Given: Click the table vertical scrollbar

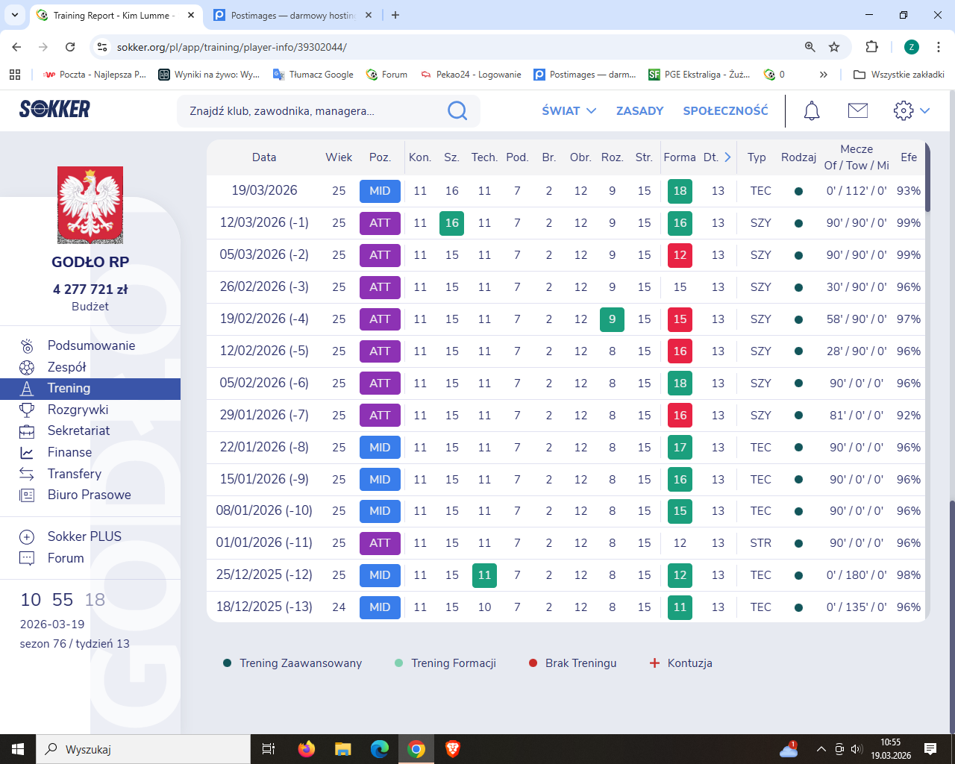Looking at the screenshot, I should [x=927, y=177].
